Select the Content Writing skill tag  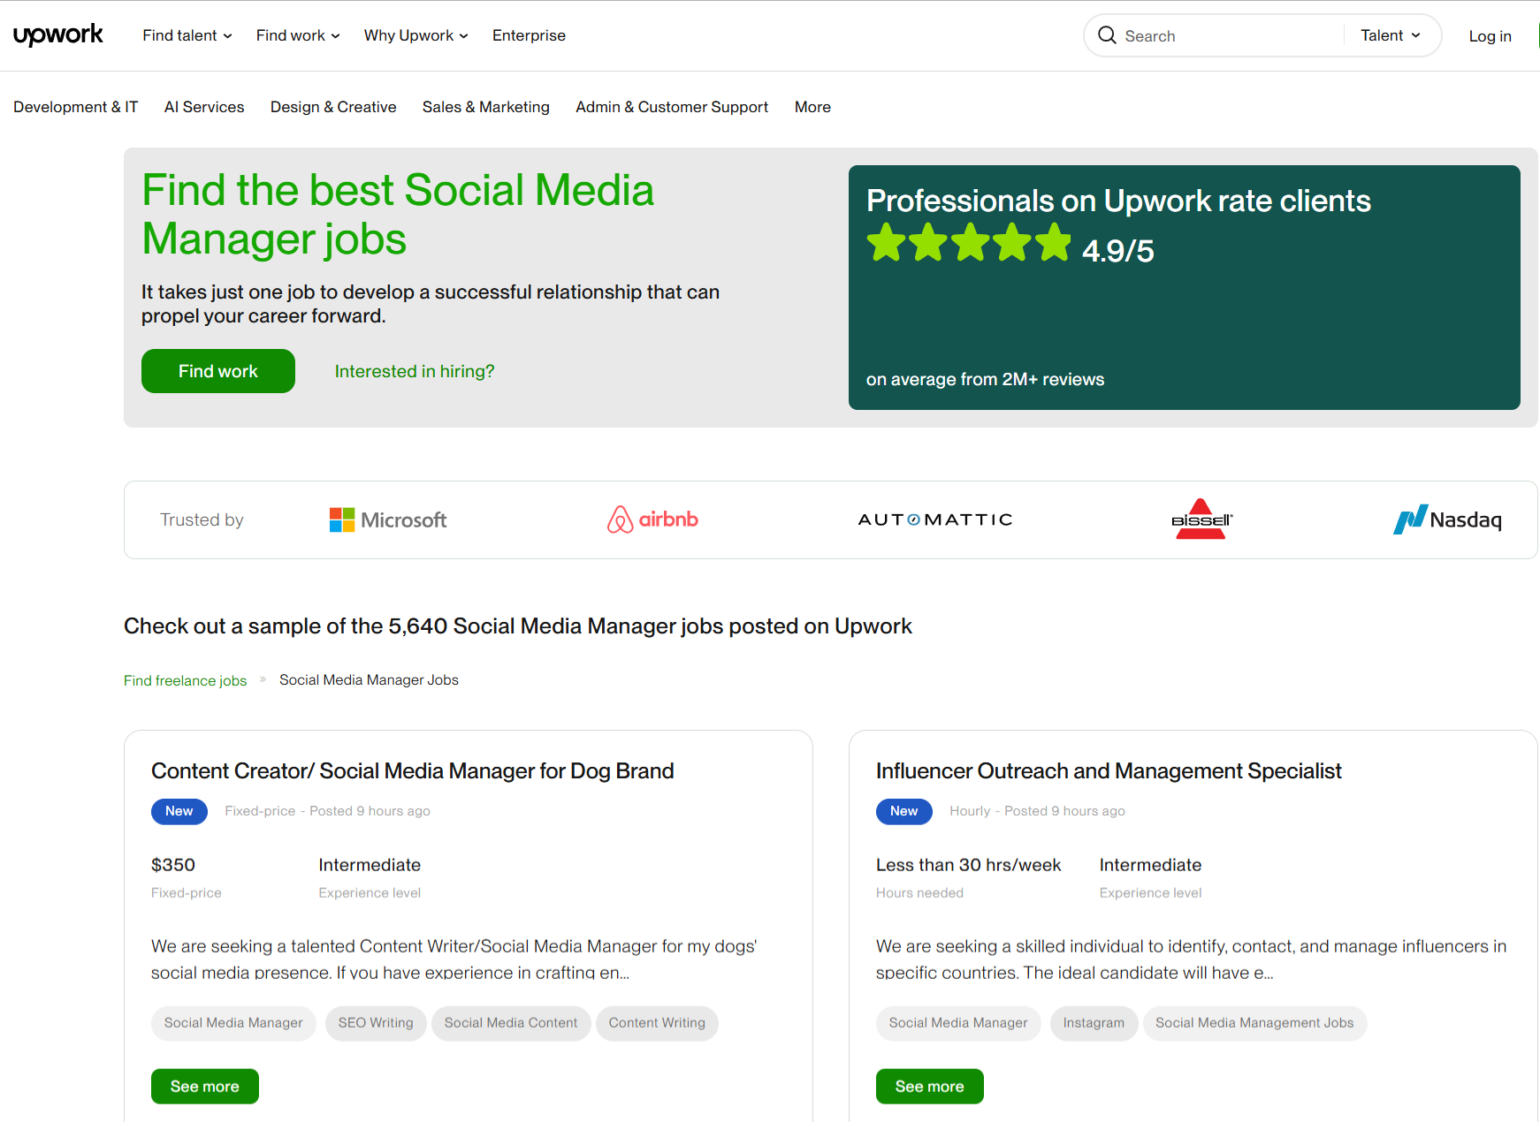657,1023
